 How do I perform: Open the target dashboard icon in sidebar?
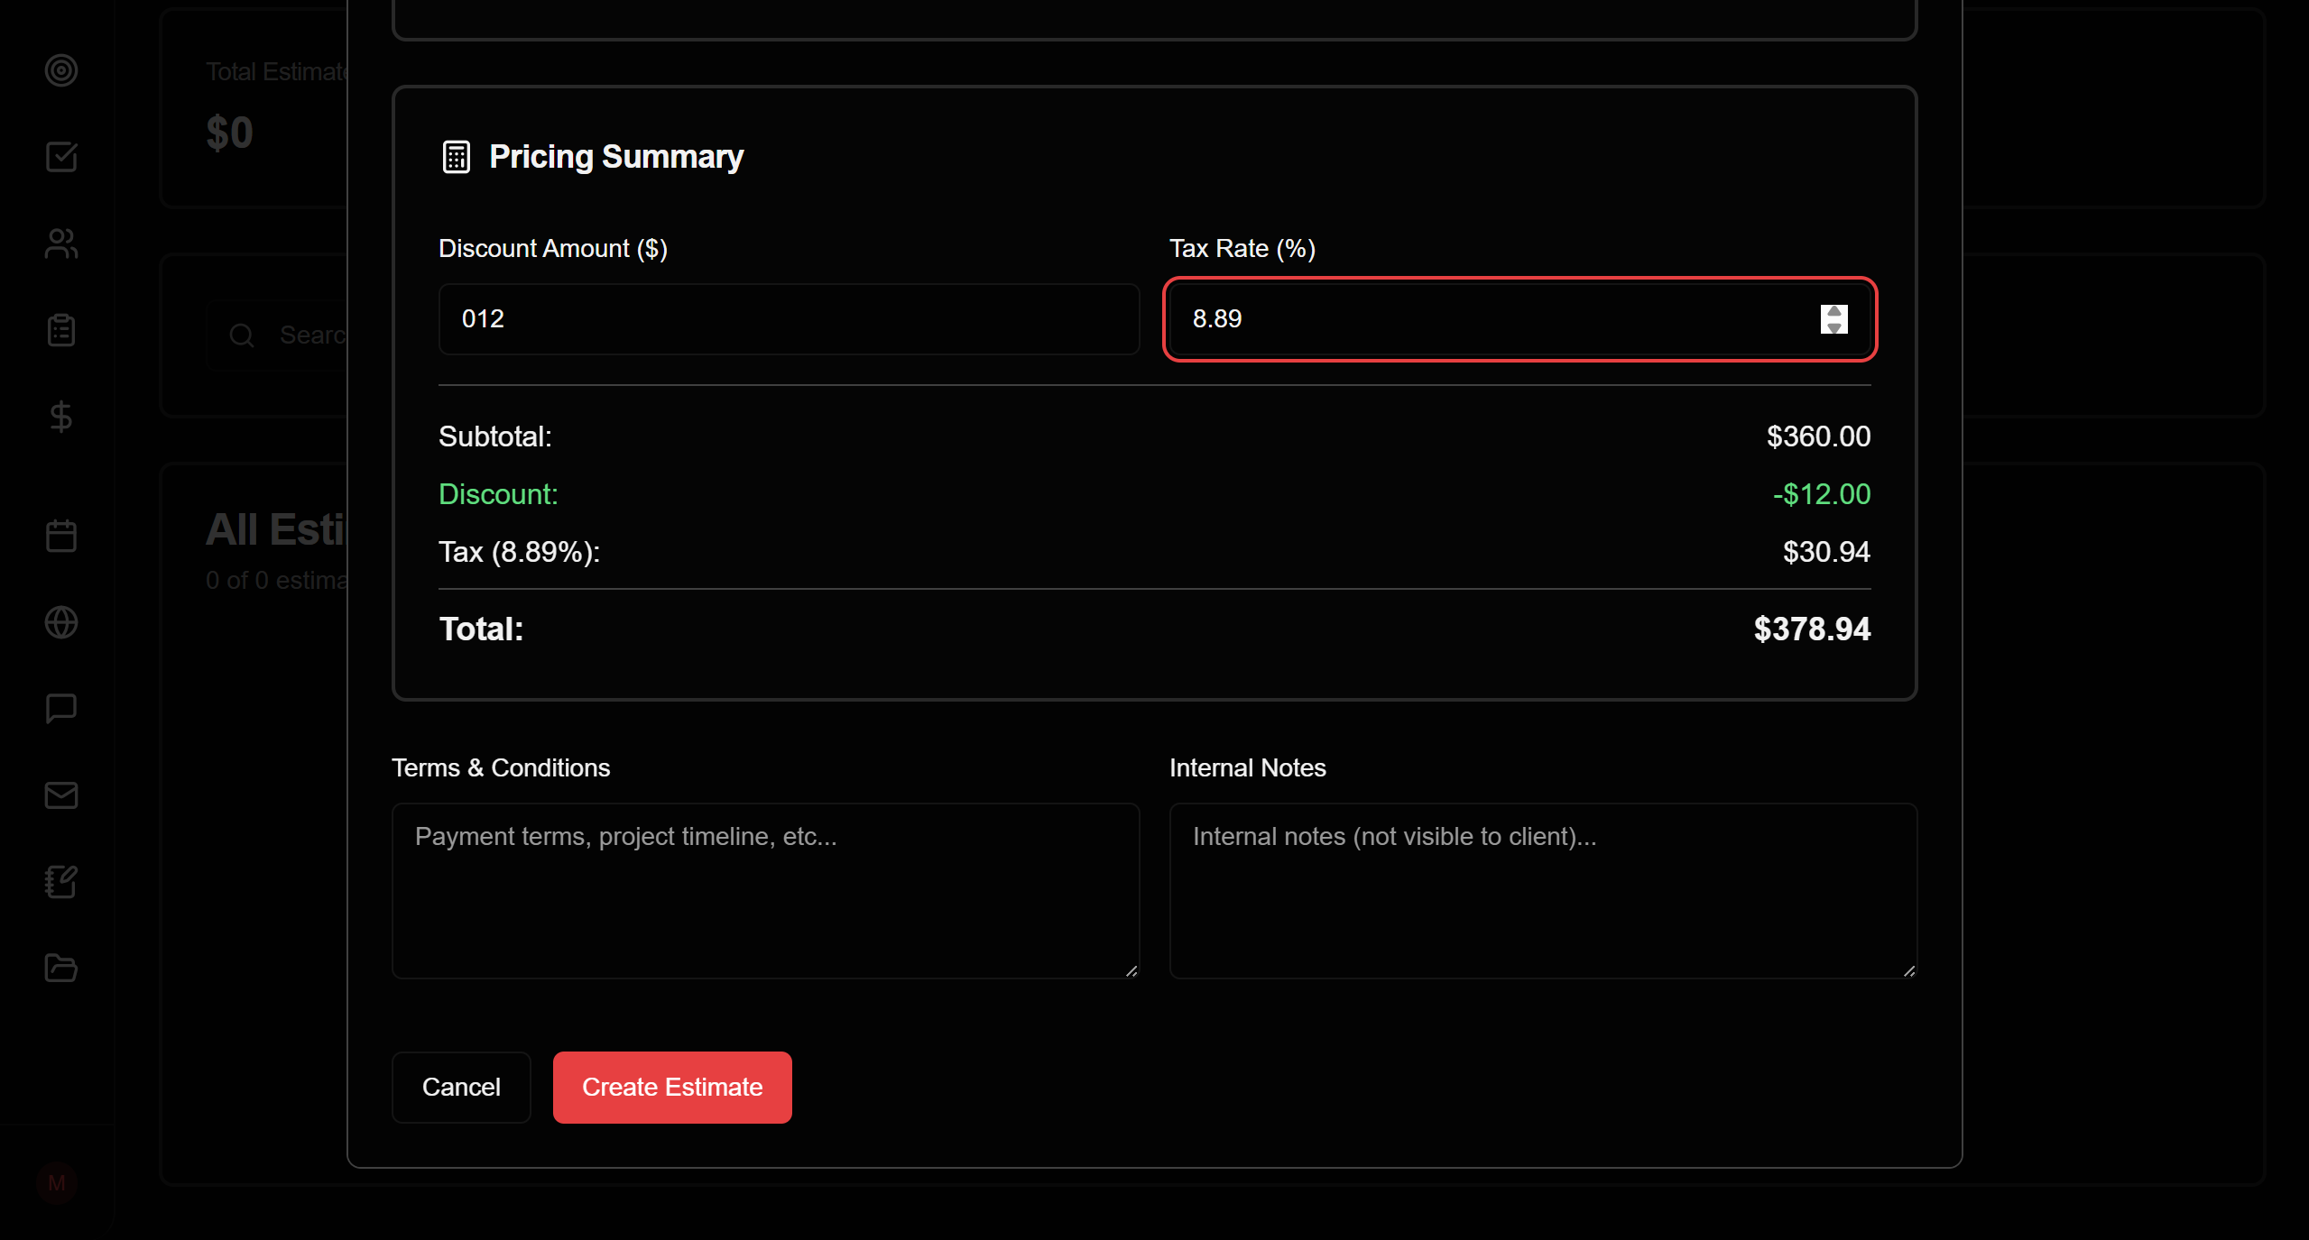point(61,70)
